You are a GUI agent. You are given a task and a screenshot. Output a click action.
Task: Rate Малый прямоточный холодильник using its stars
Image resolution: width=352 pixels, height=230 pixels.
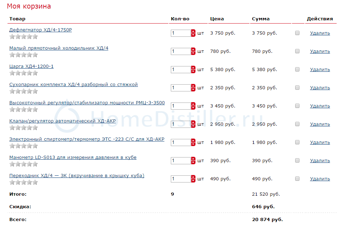pos(24,55)
